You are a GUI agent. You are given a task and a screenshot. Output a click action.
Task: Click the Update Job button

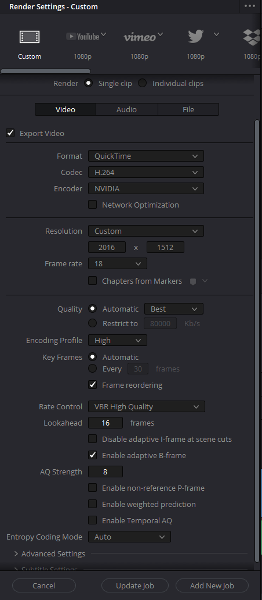[135, 585]
